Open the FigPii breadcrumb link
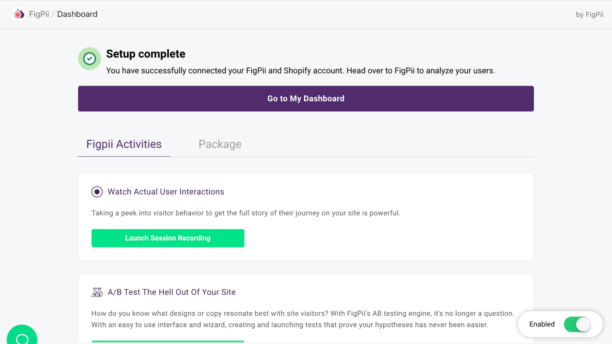612x344 pixels. pyautogui.click(x=39, y=14)
